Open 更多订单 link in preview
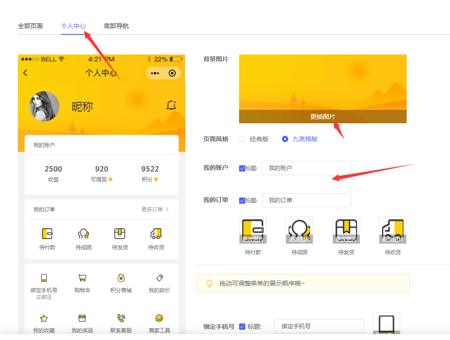Screen dimensions: 450x340 [x=155, y=210]
